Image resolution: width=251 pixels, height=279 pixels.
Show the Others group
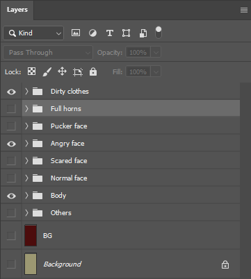(x=11, y=213)
